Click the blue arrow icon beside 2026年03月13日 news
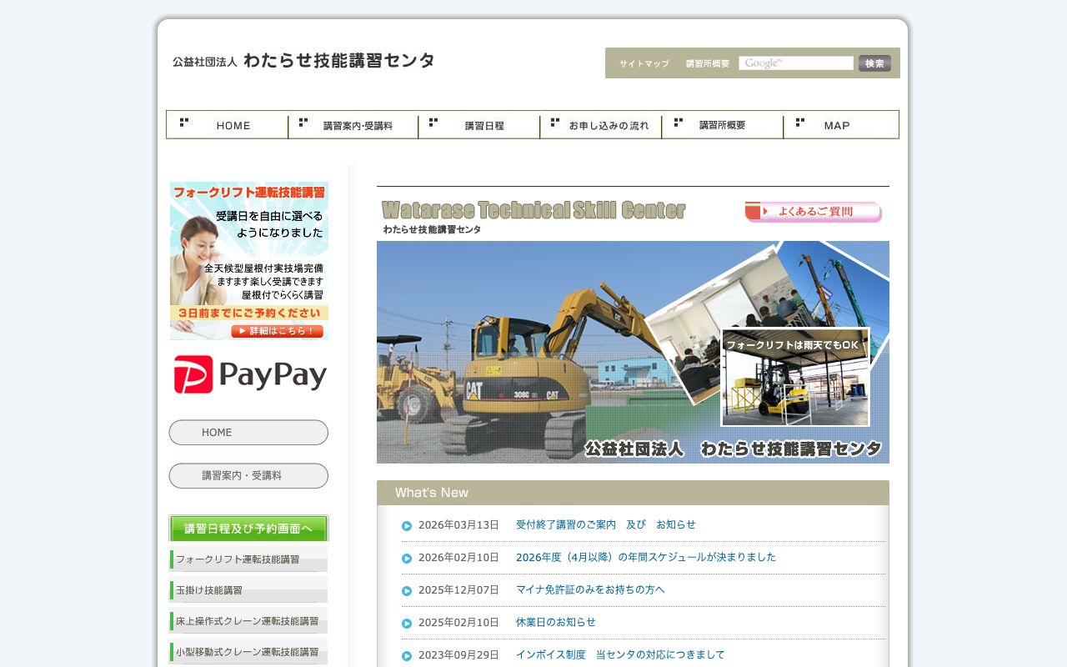The height and width of the screenshot is (667, 1067). (406, 525)
